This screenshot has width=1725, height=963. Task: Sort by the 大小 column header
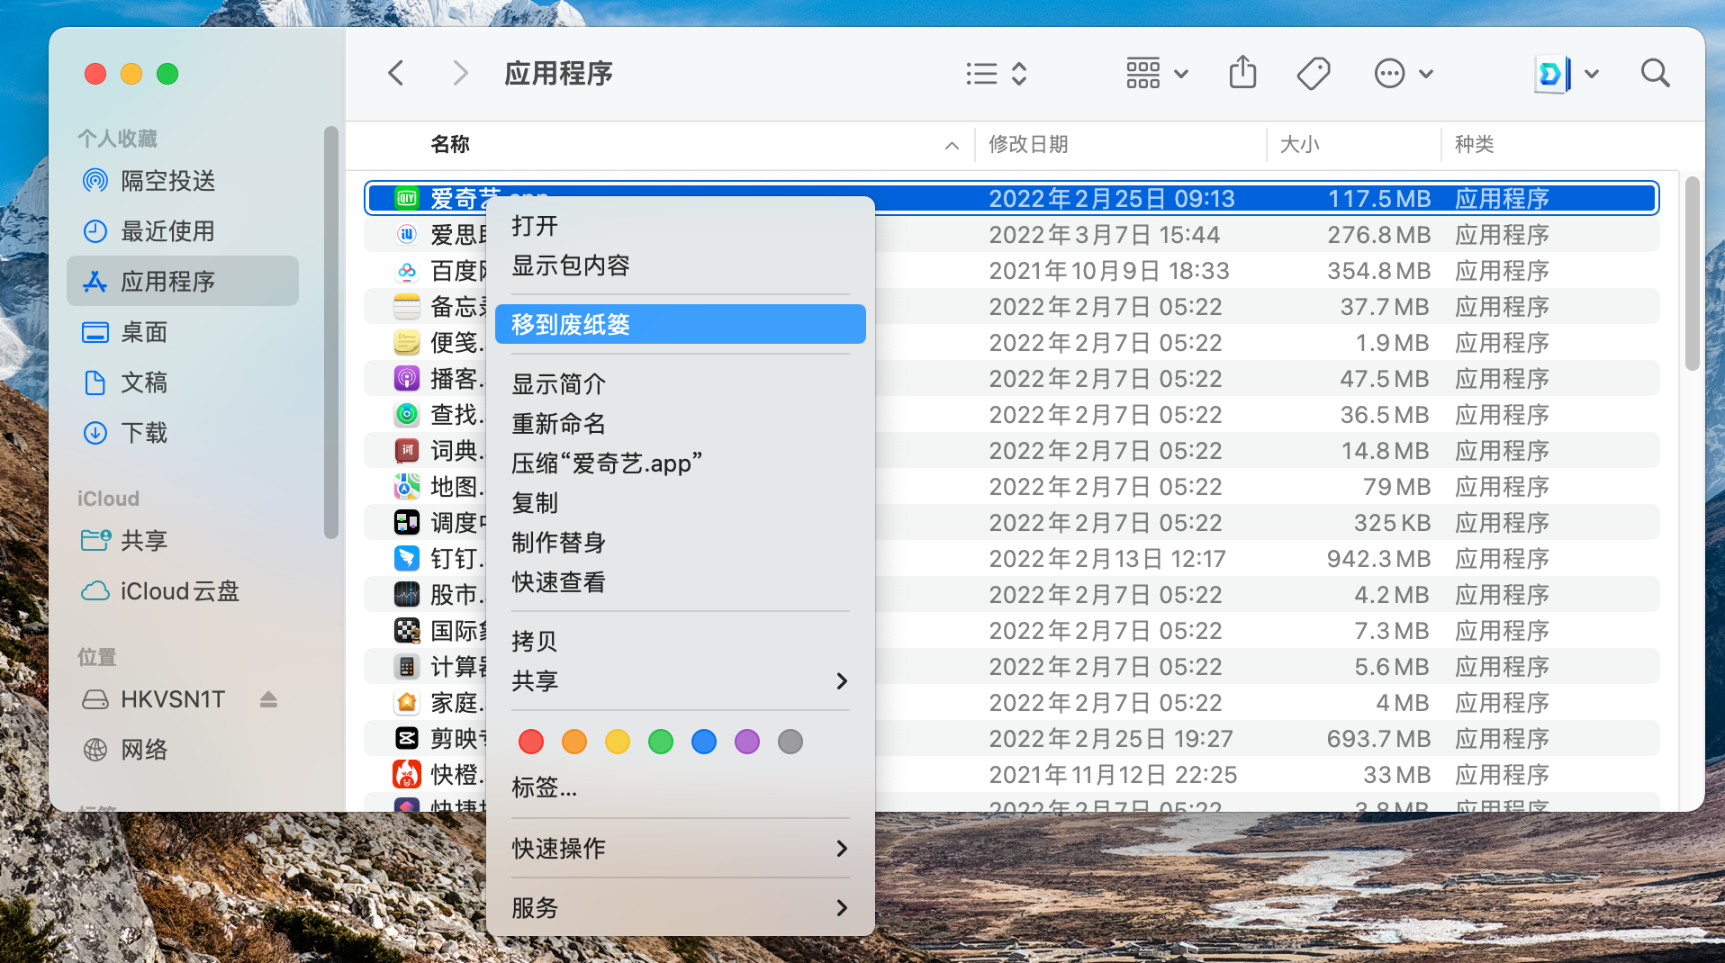(1299, 144)
